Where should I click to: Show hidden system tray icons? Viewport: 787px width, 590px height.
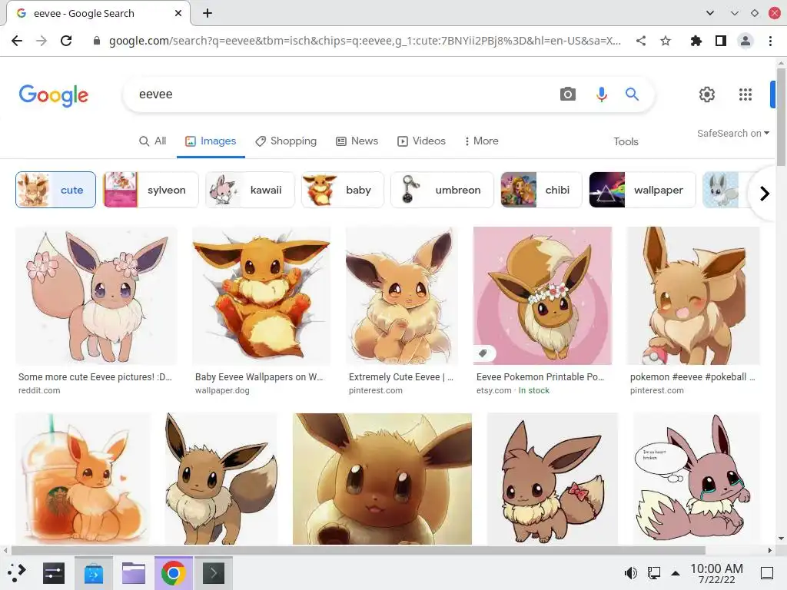[x=676, y=573]
